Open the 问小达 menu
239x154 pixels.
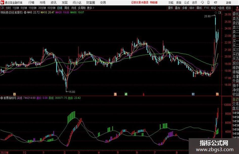pos(77,3)
